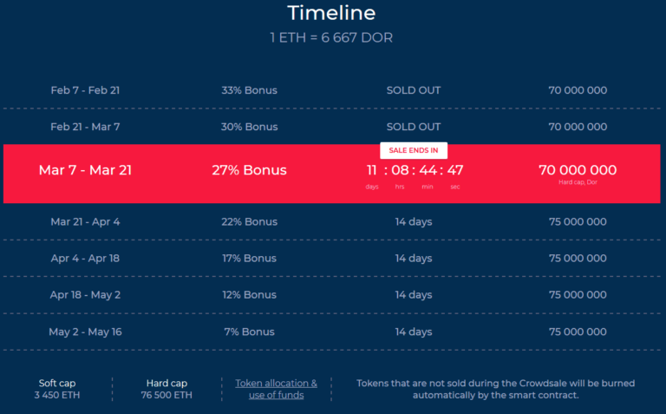Select the Apr 4 - Apr 18 period
666x414 pixels.
[x=85, y=258]
